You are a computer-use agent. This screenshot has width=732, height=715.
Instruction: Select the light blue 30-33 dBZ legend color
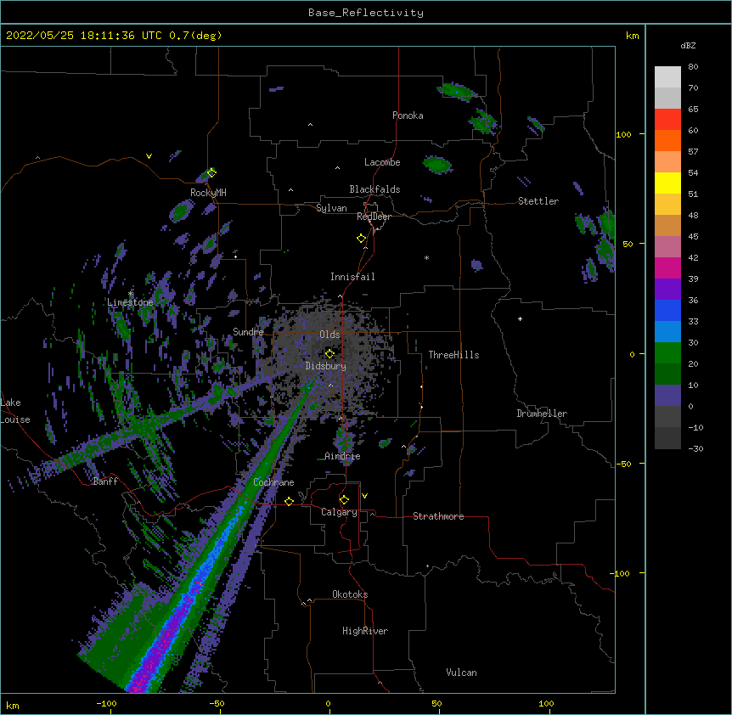click(x=667, y=331)
